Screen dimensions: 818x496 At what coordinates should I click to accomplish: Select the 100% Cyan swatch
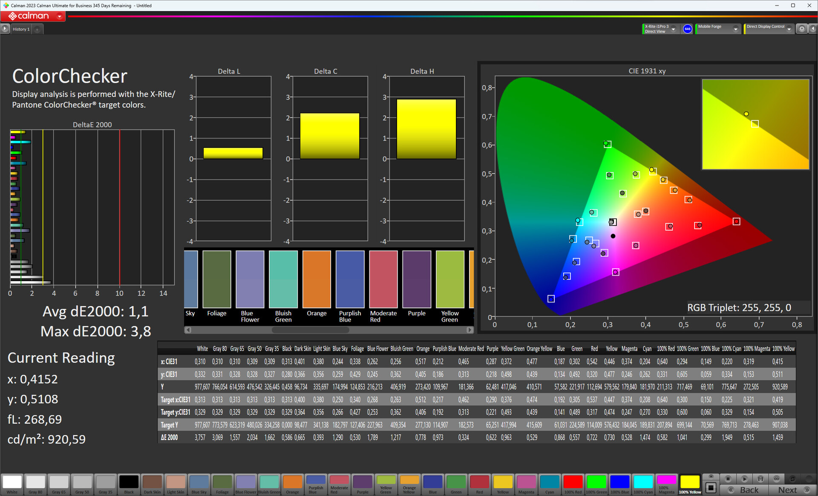(x=643, y=485)
